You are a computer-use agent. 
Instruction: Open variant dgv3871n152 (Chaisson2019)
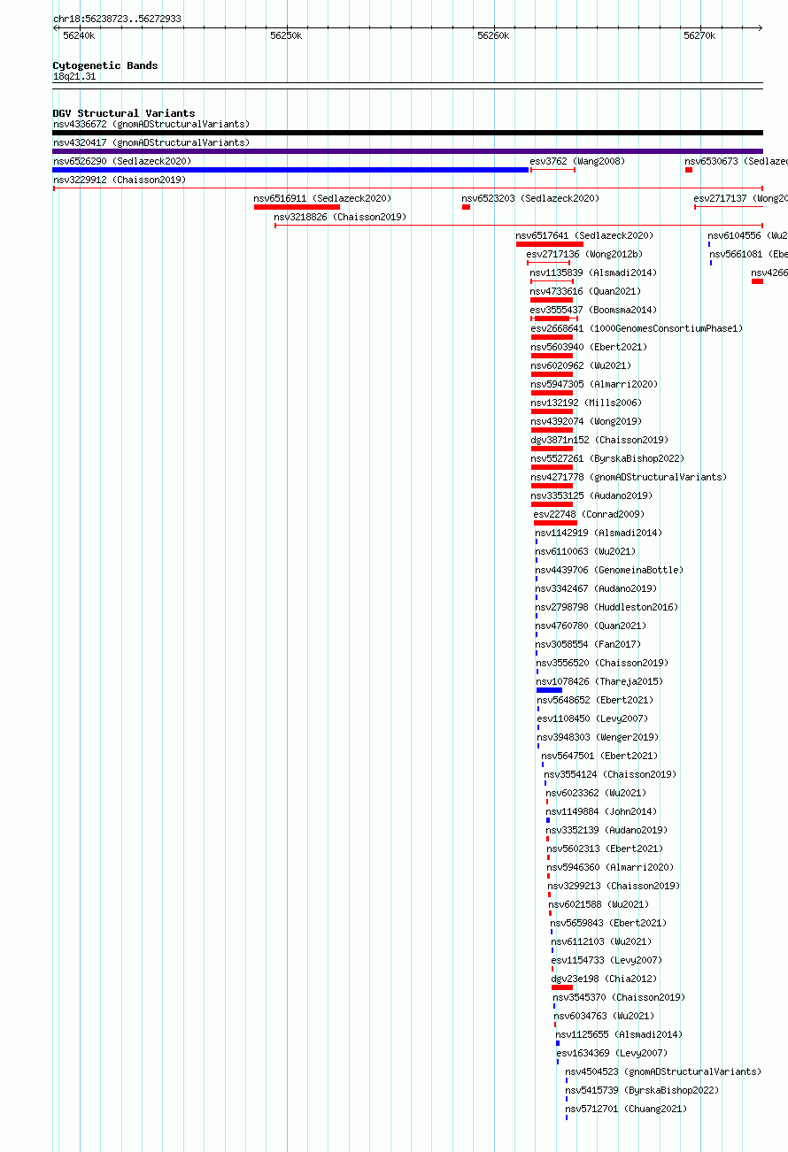click(x=599, y=440)
